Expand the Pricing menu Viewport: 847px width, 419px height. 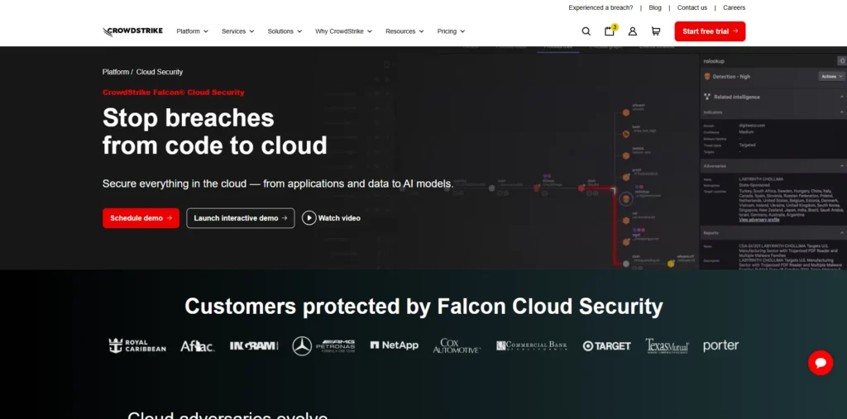point(451,31)
